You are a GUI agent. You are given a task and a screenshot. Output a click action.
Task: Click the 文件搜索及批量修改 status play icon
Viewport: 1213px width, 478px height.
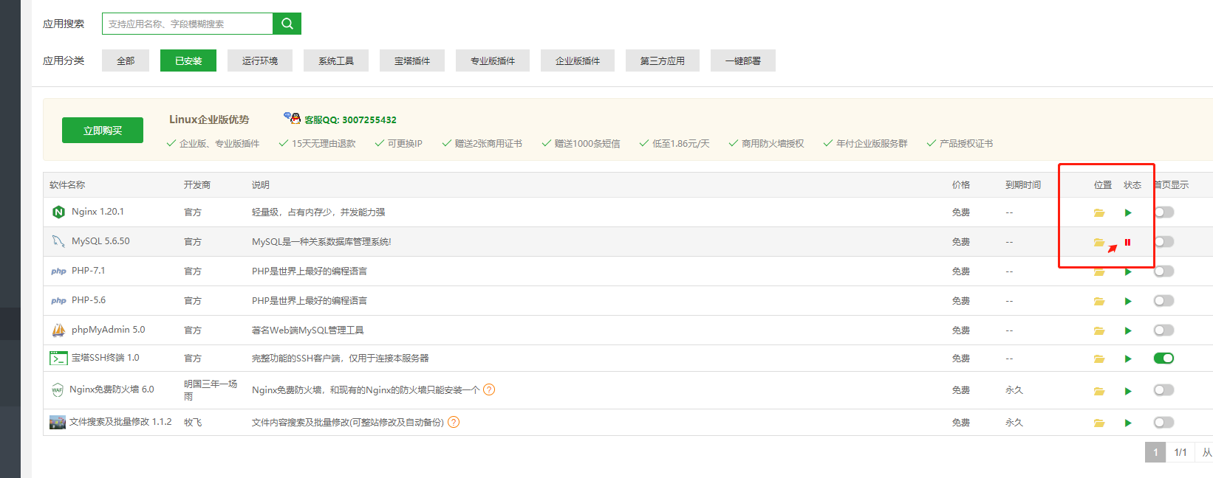[1128, 423]
